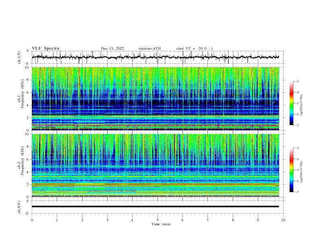Click the ch.1 PSD color scale bar
319x247 pixels.
point(291,103)
